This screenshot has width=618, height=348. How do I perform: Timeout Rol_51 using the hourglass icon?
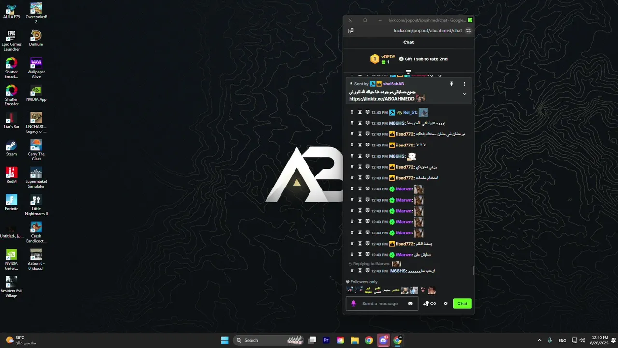pos(360,112)
